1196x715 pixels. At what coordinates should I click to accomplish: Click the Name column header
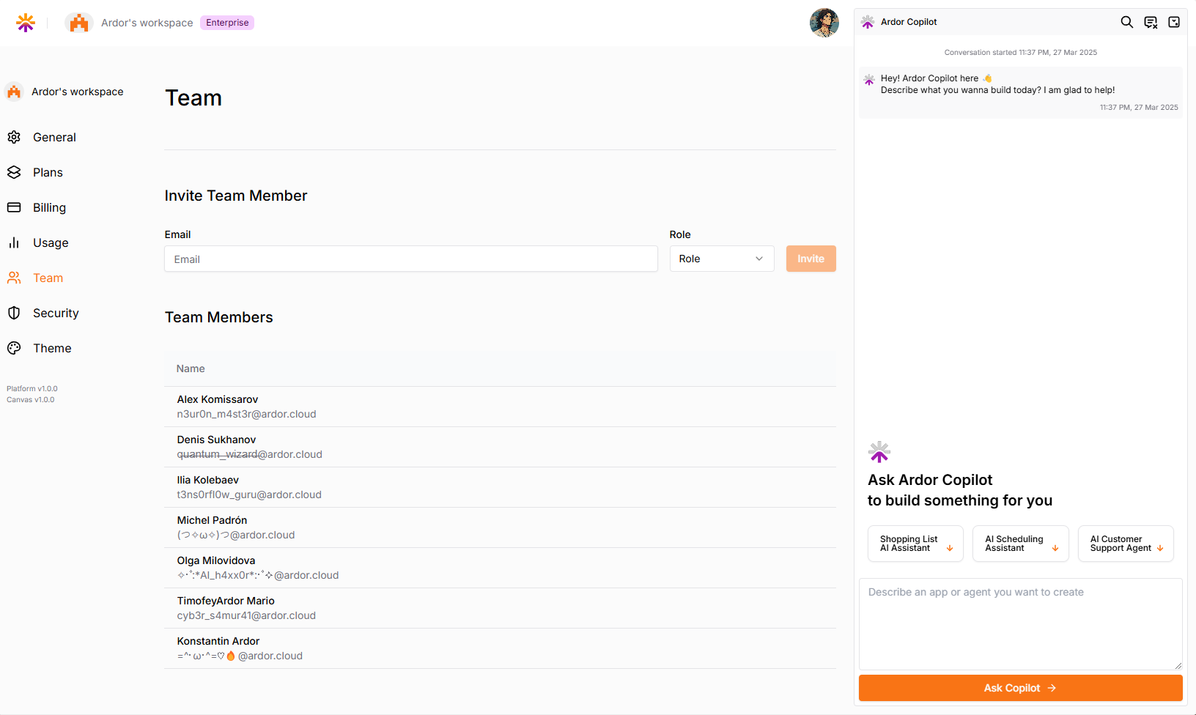[x=191, y=368]
